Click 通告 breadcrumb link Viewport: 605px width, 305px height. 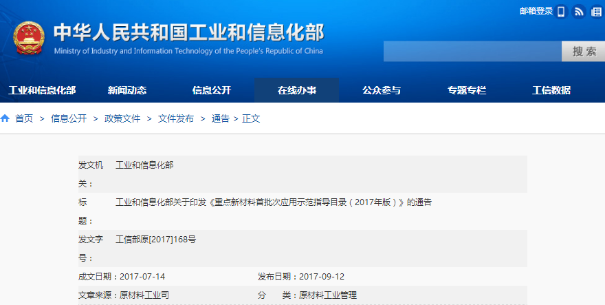221,118
